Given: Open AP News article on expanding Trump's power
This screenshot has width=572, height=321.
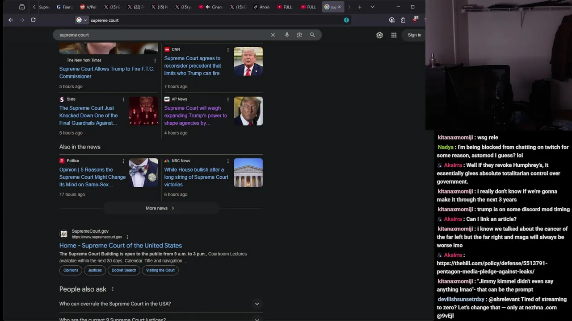Looking at the screenshot, I should [x=195, y=115].
